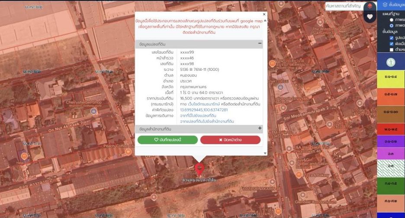405x218 pixels.
Task: Click red ปิดหน้าต่าง close window button
Action: click(x=230, y=140)
